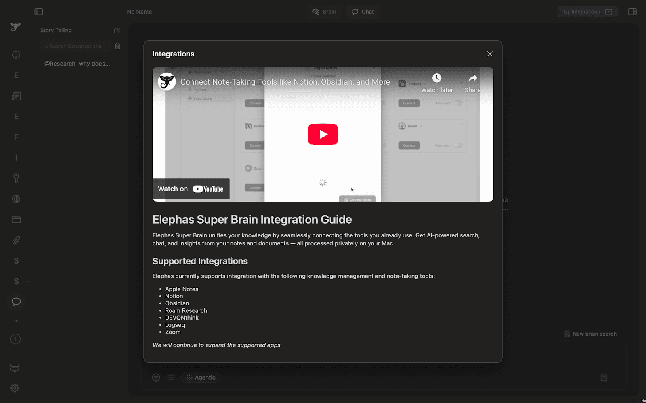Switch to the Chat tab
This screenshot has height=403, width=646.
click(x=362, y=12)
